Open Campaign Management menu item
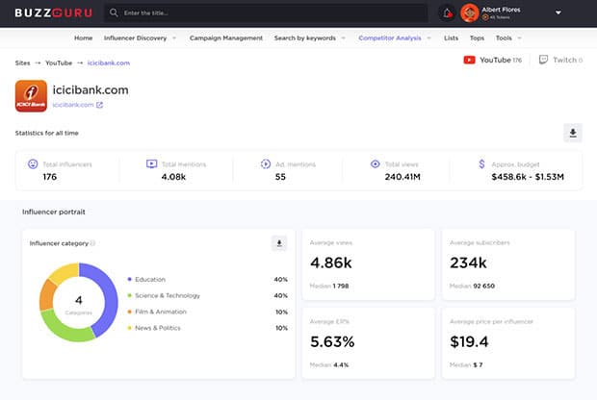This screenshot has height=400, width=597. coord(225,38)
